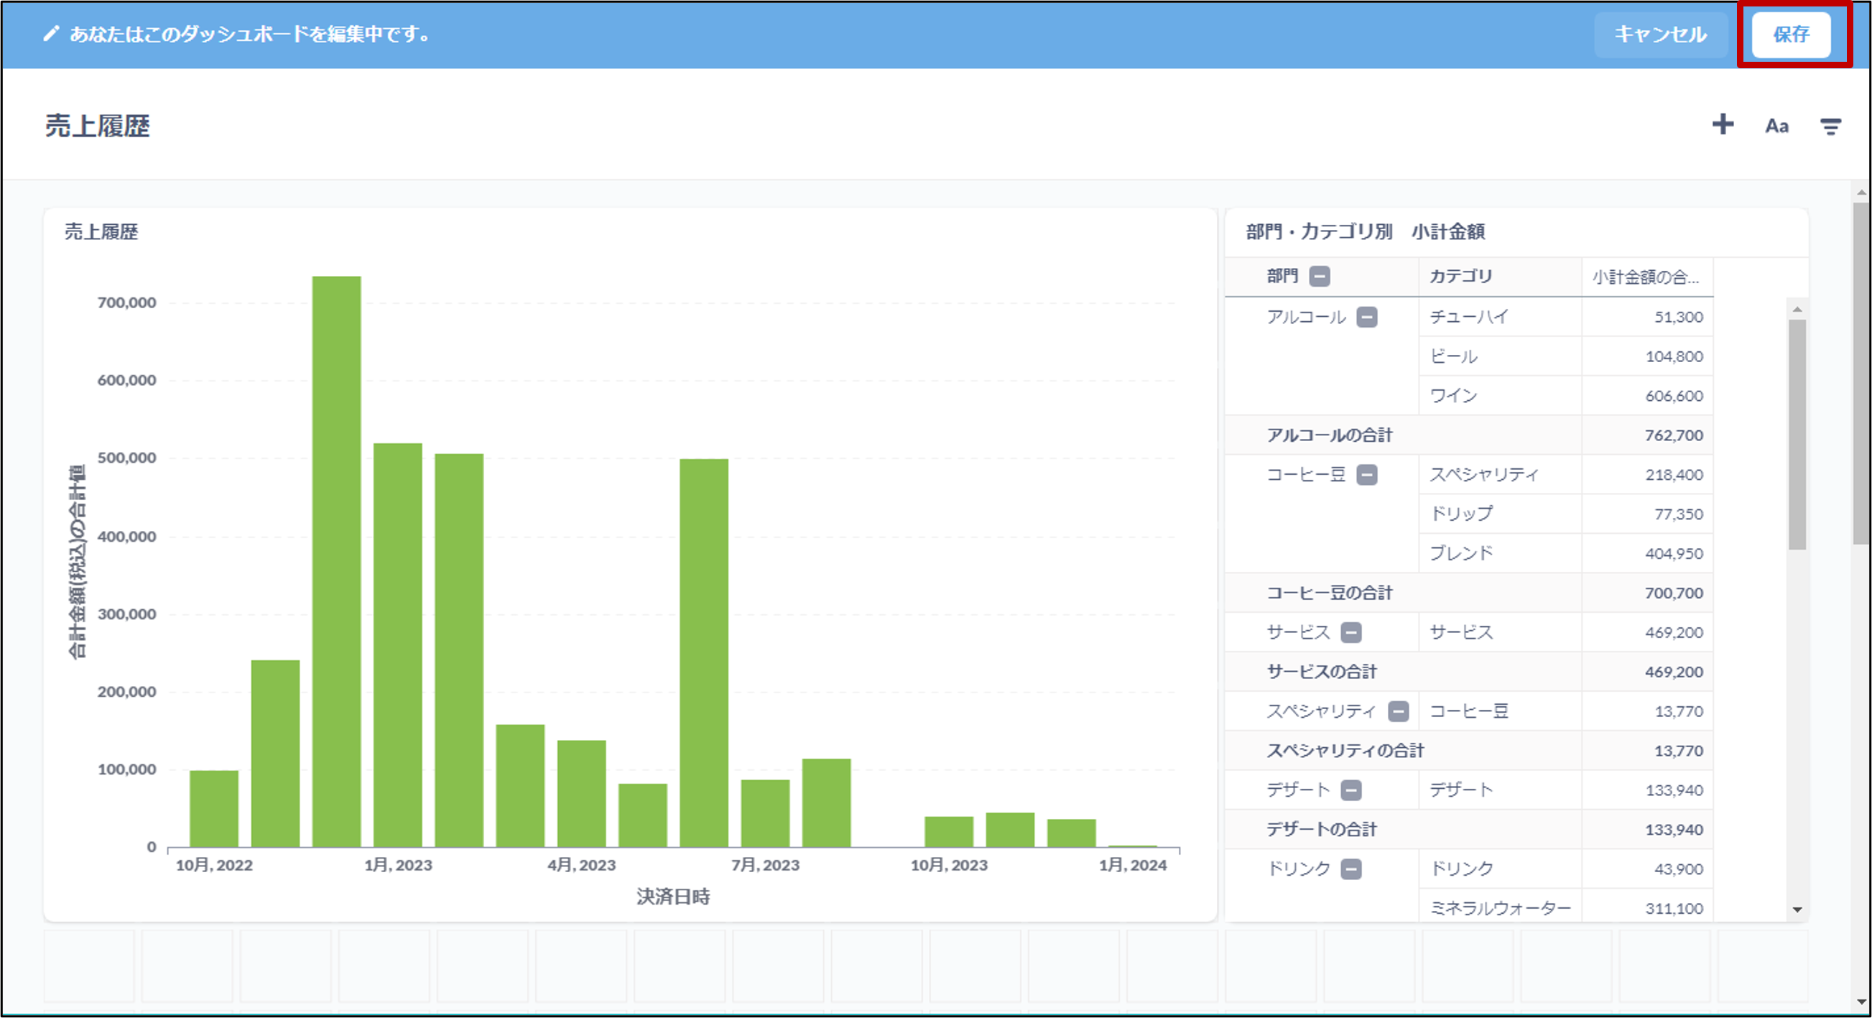
Task: Click pivot table scrollbar up arrow
Action: coord(1797,310)
